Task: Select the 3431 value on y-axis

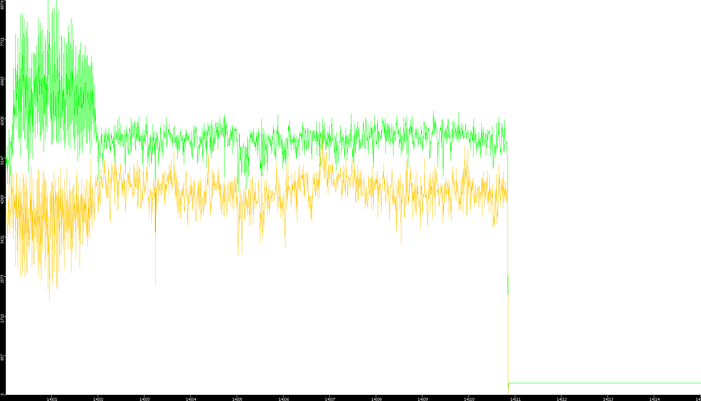Action: point(3,239)
